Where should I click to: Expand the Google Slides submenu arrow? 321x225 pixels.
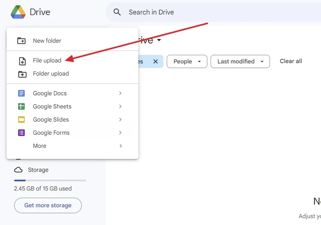click(120, 120)
